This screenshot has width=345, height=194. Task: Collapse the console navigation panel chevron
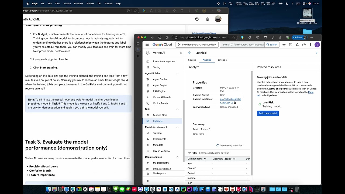[x=147, y=181]
